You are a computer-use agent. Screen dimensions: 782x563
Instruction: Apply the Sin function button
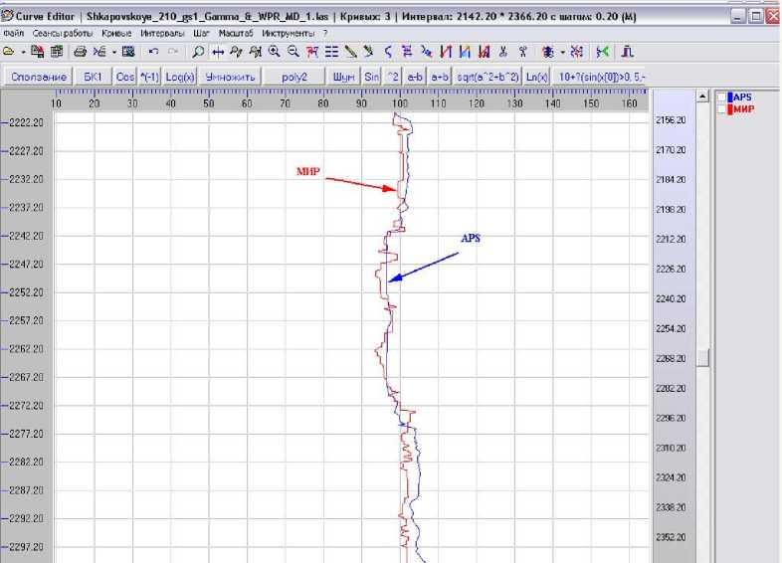[371, 77]
